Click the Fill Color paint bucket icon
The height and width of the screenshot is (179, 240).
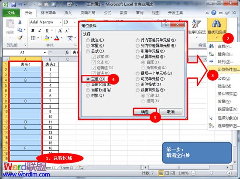click(47, 38)
